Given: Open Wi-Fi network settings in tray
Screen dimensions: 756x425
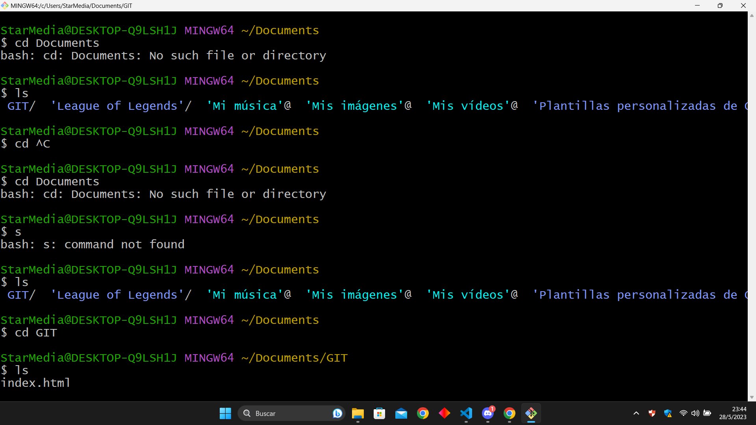Looking at the screenshot, I should [683, 413].
